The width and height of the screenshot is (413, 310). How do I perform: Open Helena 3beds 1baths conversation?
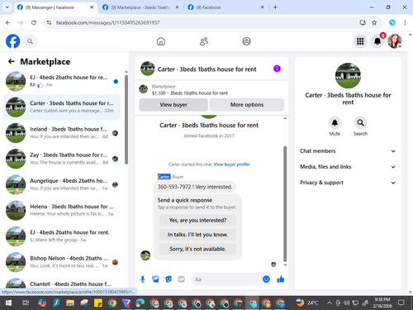[62, 210]
